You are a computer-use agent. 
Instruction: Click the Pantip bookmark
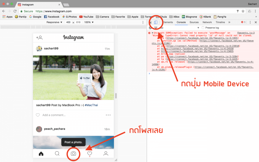coord(21,17)
